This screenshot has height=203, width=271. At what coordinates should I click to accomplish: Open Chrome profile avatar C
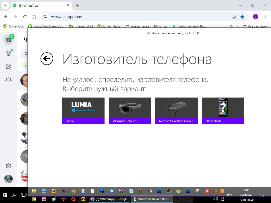click(x=256, y=17)
